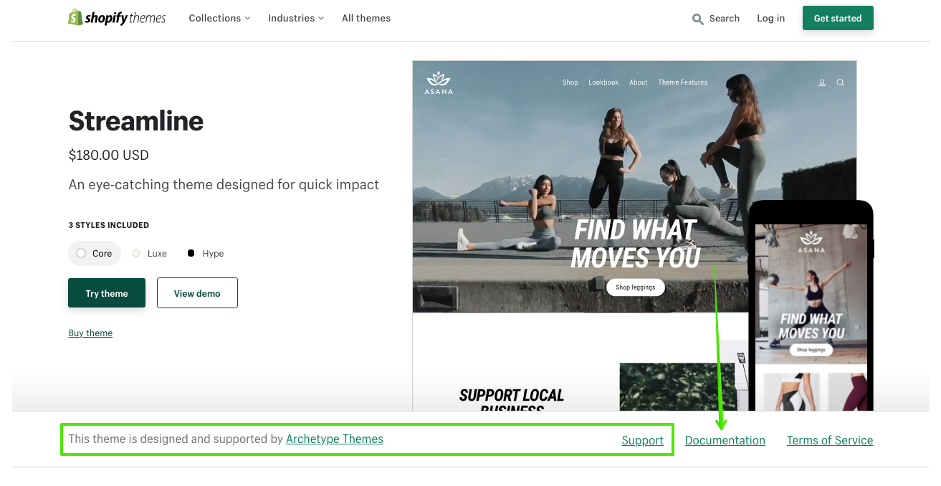This screenshot has width=941, height=486.
Task: Click the account icon in Asana preview
Action: click(822, 82)
